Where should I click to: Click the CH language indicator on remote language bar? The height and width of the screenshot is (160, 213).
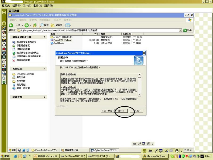[144, 151]
